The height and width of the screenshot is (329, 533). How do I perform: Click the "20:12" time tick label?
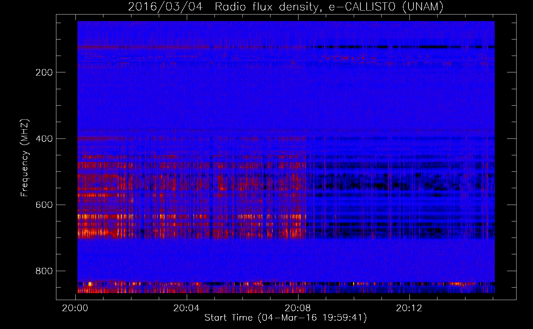coord(409,308)
